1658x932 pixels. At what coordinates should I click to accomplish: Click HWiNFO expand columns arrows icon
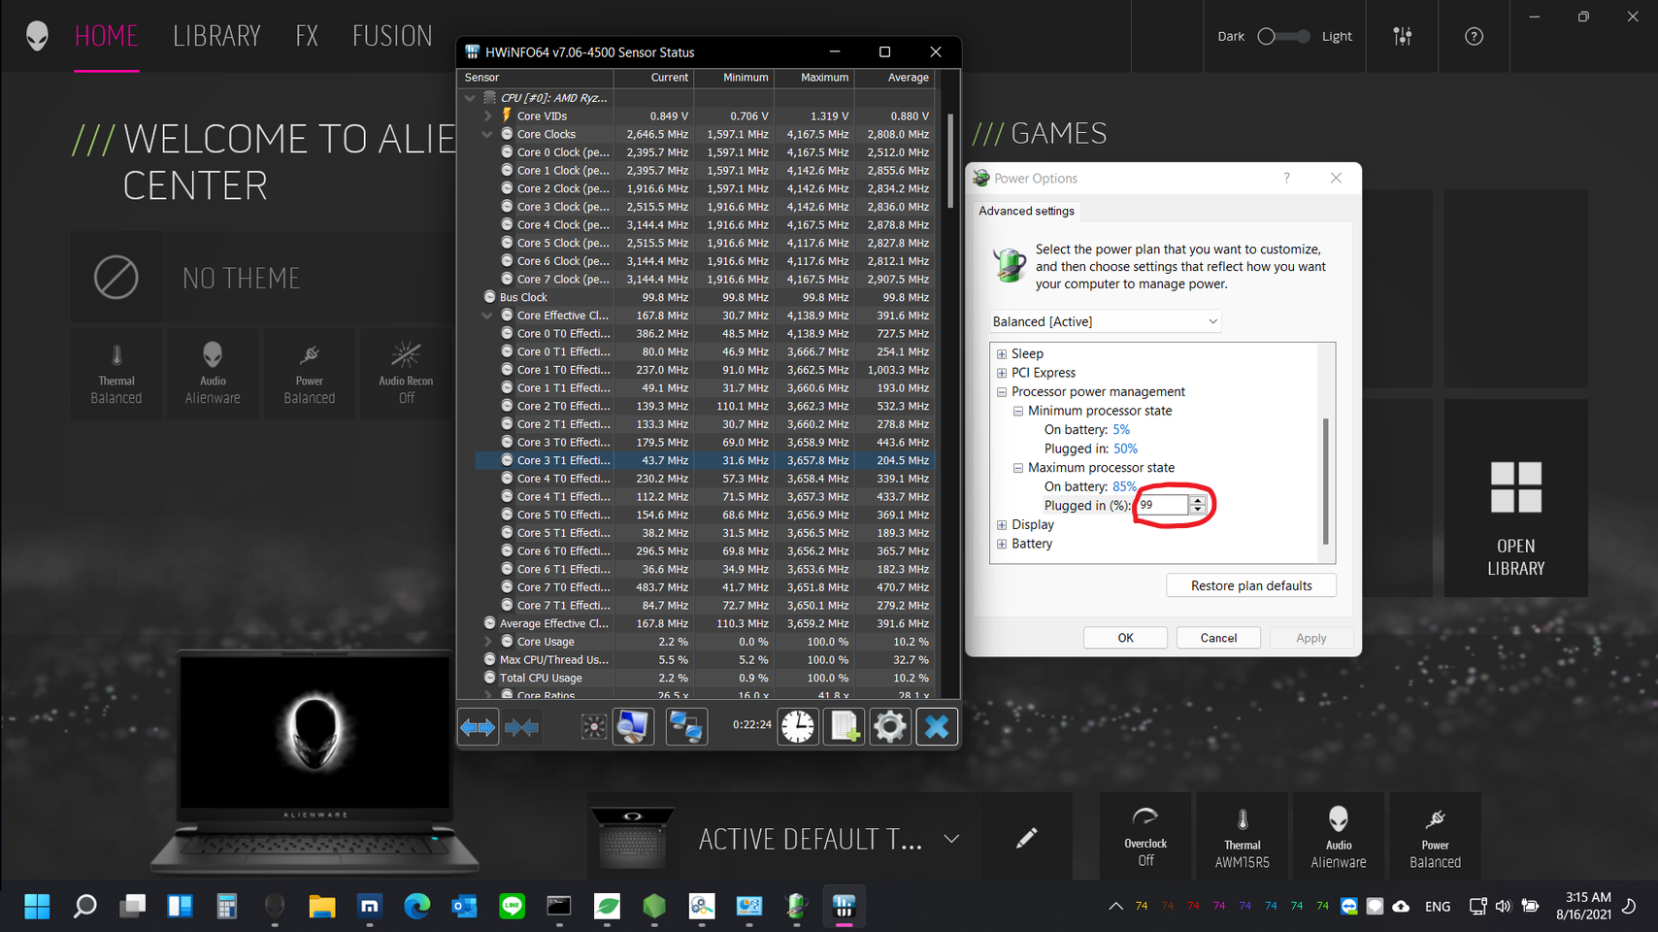click(x=478, y=727)
